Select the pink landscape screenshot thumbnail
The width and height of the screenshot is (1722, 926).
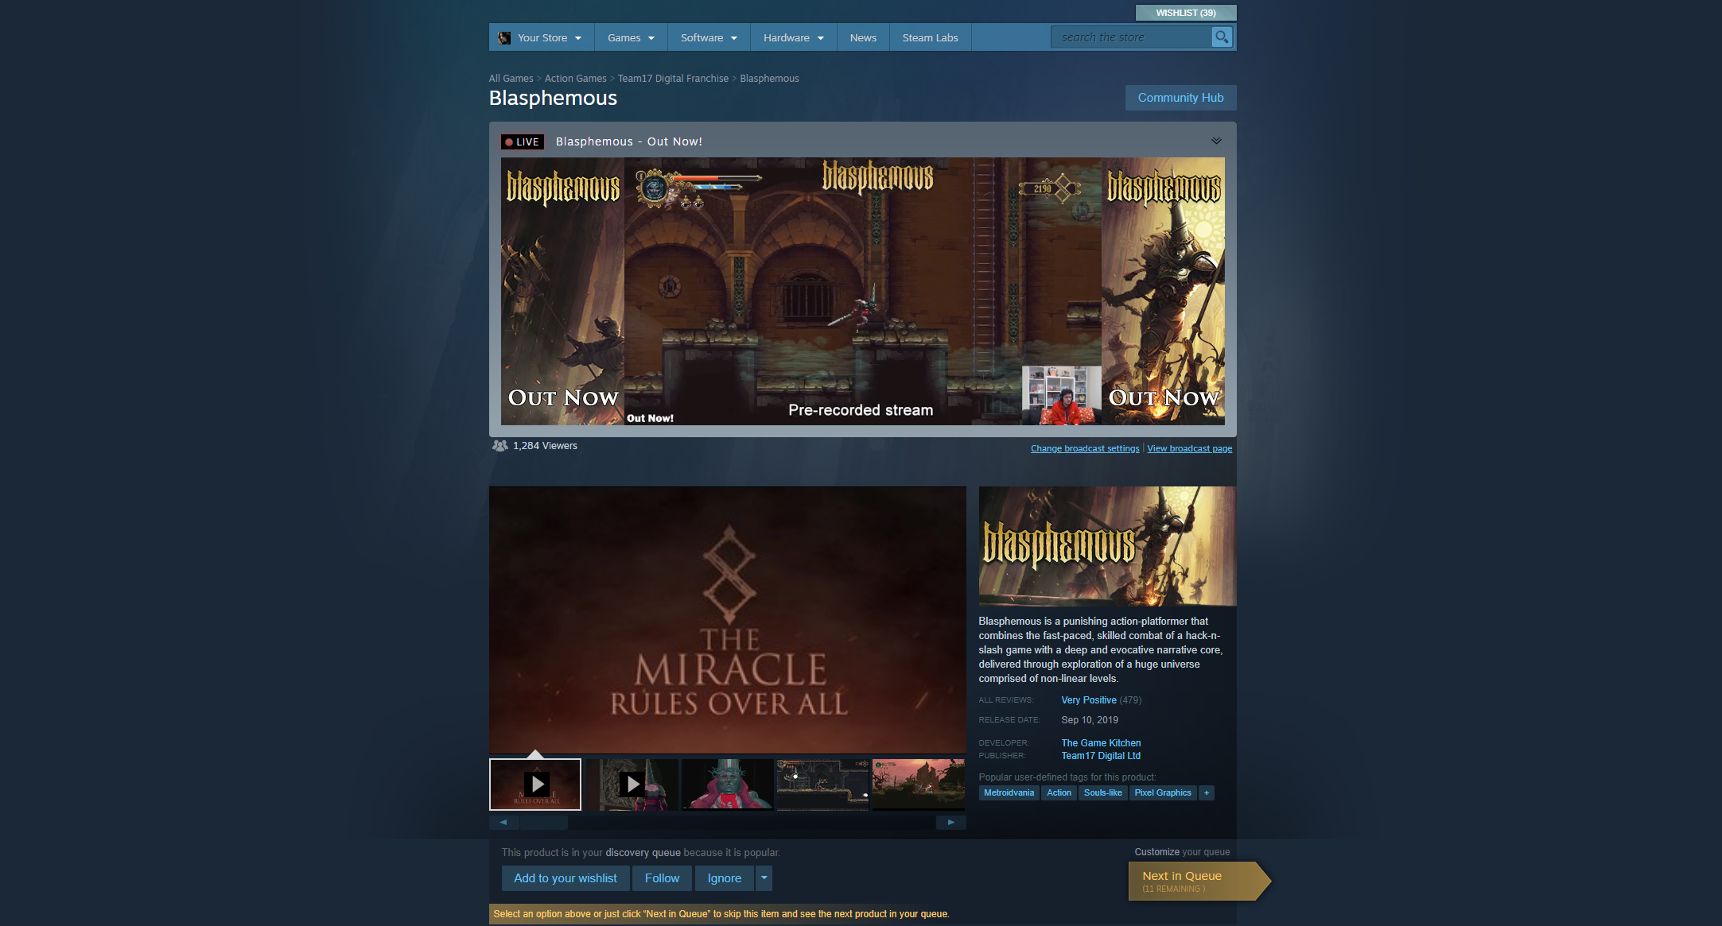click(x=919, y=785)
